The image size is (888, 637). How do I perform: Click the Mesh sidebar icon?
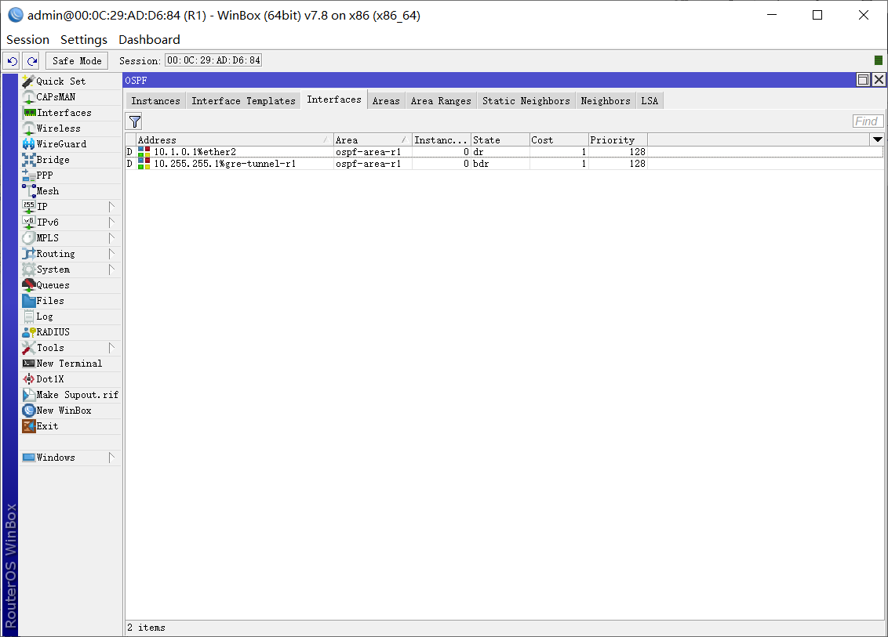point(28,191)
